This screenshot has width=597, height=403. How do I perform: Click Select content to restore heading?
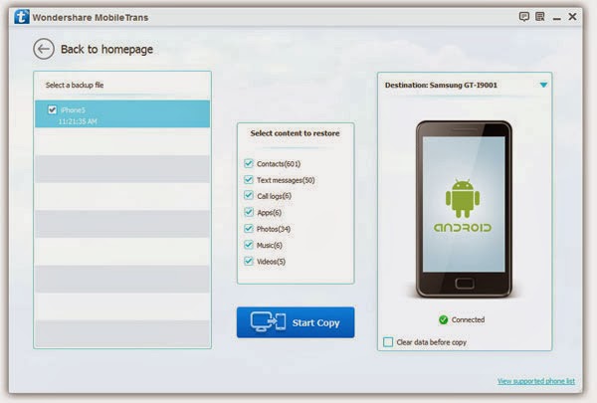tap(296, 133)
